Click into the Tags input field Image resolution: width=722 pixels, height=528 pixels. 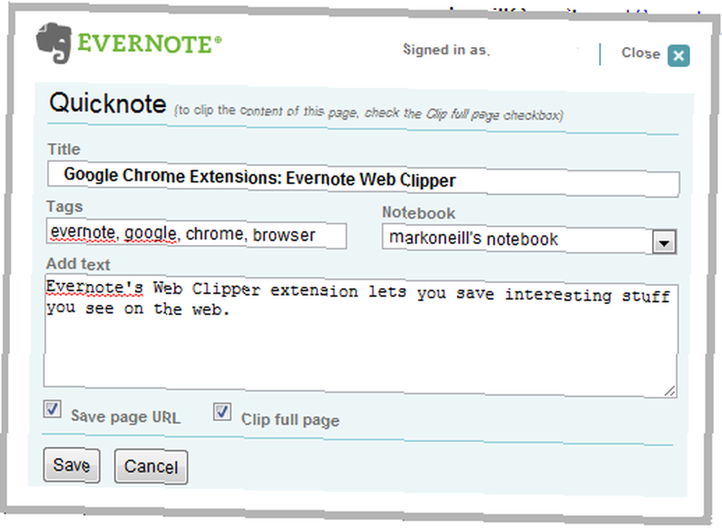[x=196, y=234]
